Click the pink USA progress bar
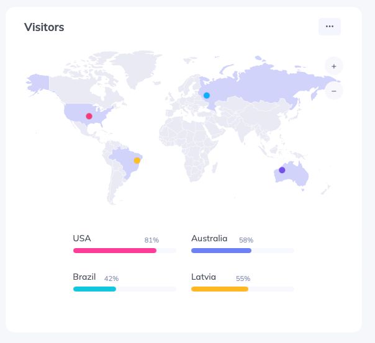The image size is (375, 343). (x=115, y=251)
